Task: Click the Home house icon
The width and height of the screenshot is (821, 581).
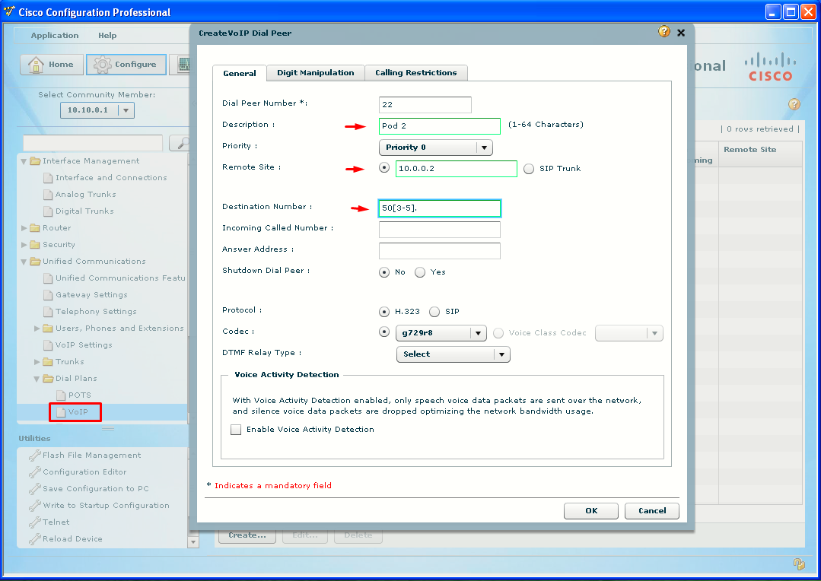Action: 36,65
